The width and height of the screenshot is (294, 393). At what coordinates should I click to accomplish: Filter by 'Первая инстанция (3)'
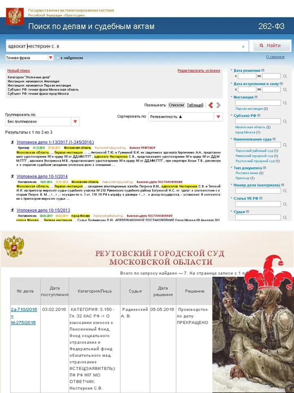coord(252,109)
